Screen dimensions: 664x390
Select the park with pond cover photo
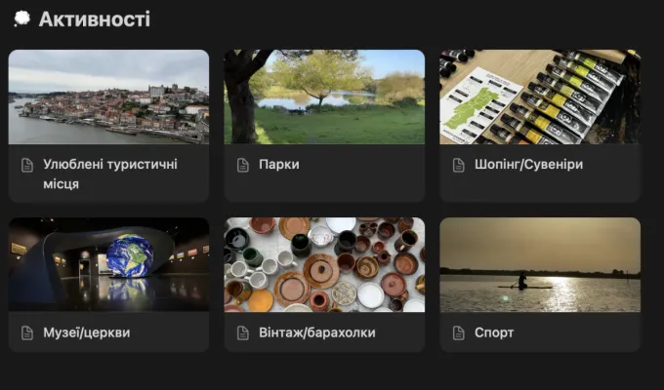324,97
